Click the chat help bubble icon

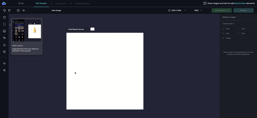[205, 3]
